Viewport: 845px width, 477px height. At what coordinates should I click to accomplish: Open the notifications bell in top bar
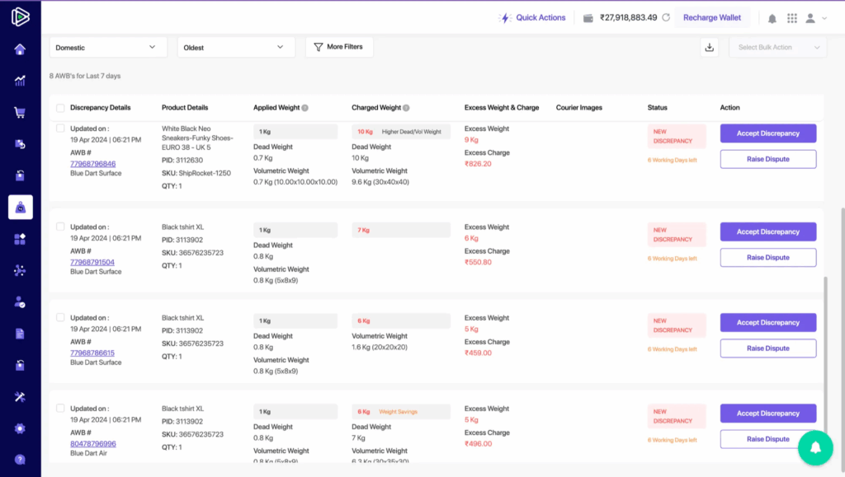772,18
